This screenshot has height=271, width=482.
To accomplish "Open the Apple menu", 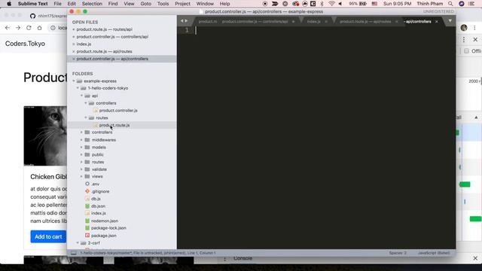I will (9, 4).
